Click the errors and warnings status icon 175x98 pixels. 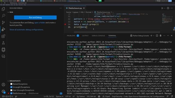tap(8, 96)
